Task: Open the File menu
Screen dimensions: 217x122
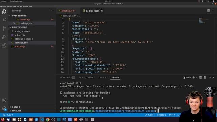Action: click(x=1, y=6)
